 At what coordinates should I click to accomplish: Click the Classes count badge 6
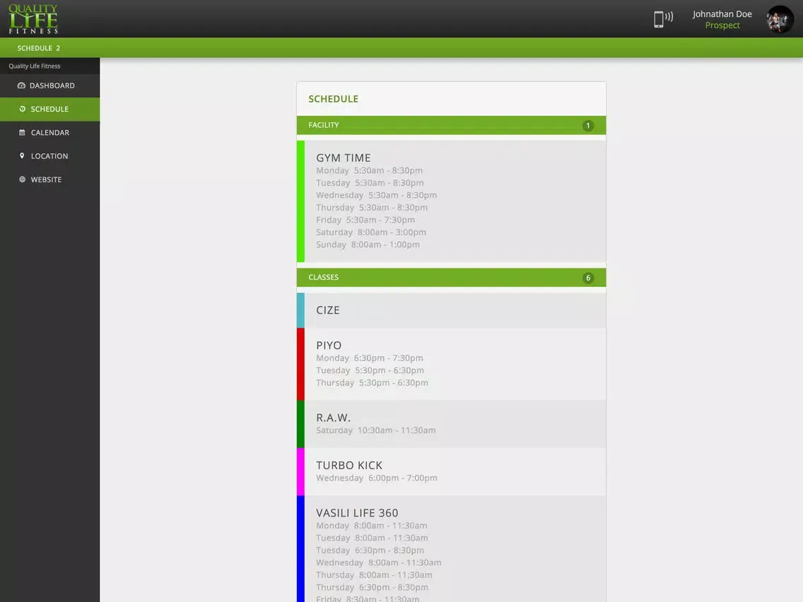[x=588, y=278]
